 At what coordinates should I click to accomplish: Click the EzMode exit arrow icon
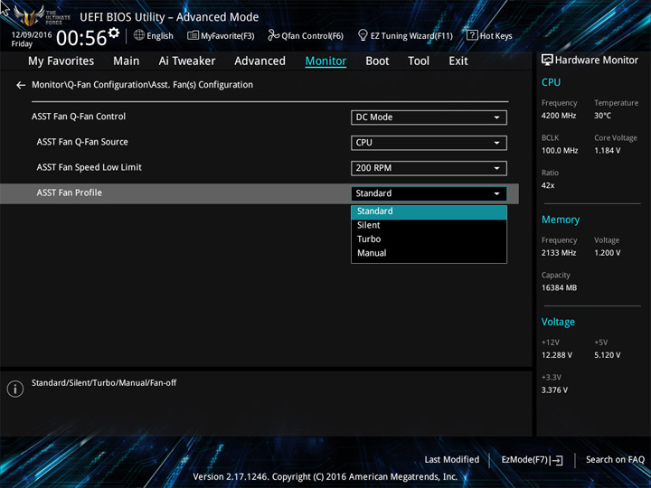556,460
